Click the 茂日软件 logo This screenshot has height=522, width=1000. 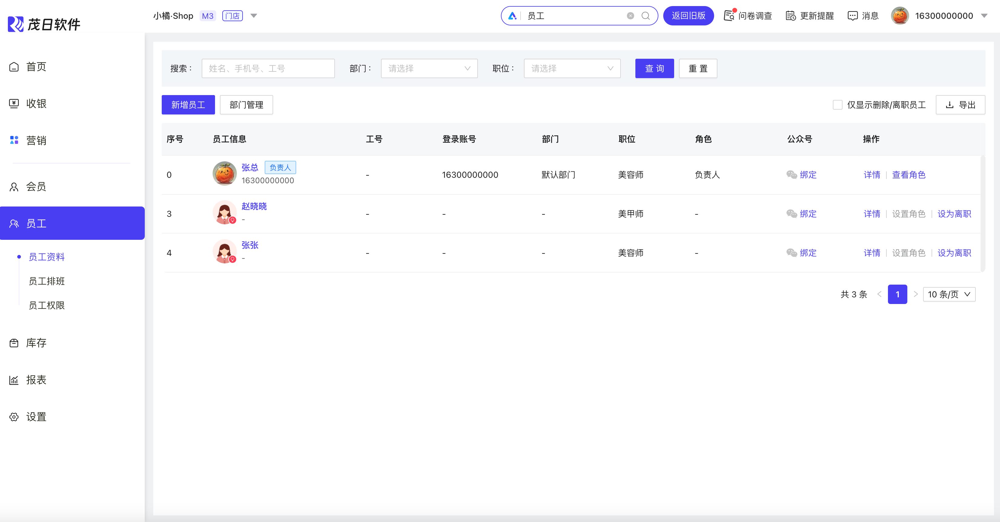coord(44,24)
